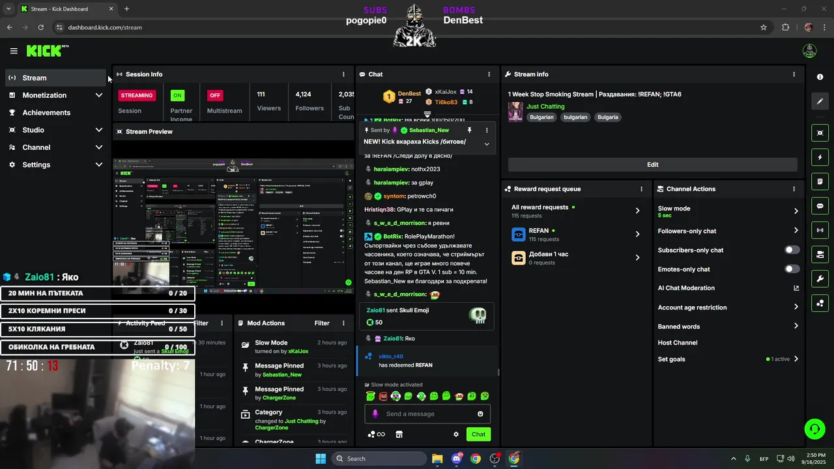Screen dimensions: 834x469
Task: Click the broadcast signal sidebar icon
Action: click(x=820, y=230)
